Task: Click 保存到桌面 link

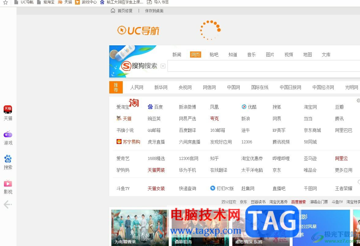Action: pyautogui.click(x=154, y=11)
